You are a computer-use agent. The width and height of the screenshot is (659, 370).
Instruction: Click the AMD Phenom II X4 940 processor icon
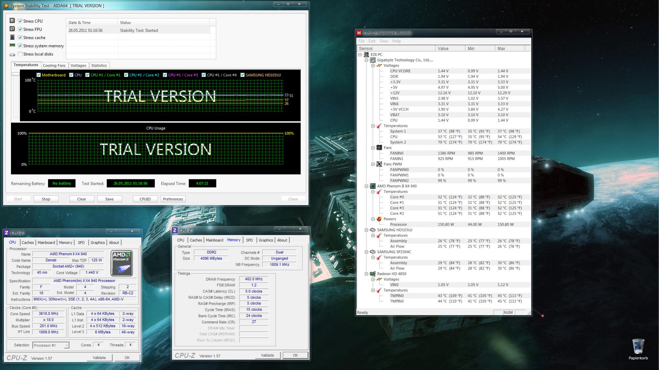point(373,186)
